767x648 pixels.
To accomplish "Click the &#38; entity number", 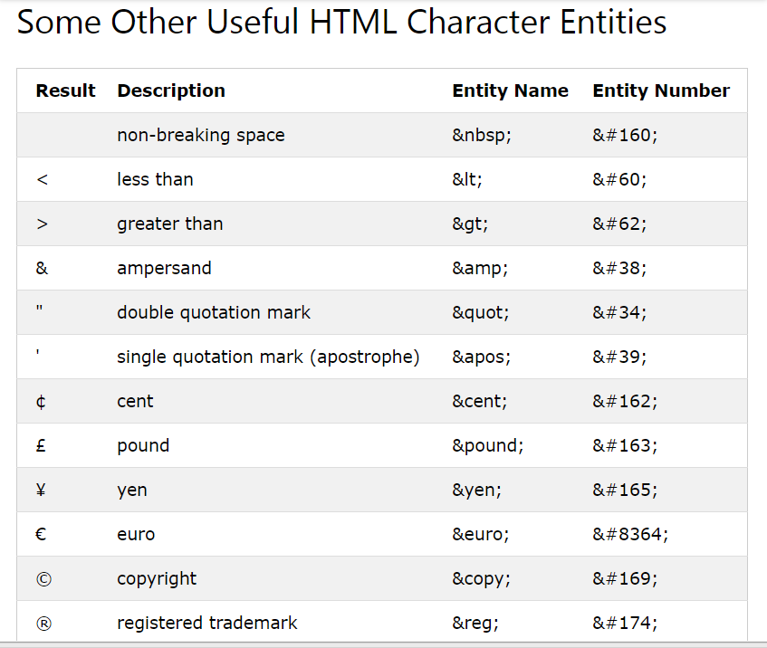I will (x=619, y=268).
